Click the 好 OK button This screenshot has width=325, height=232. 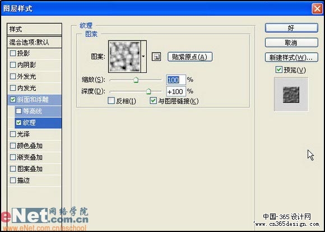[x=291, y=28]
